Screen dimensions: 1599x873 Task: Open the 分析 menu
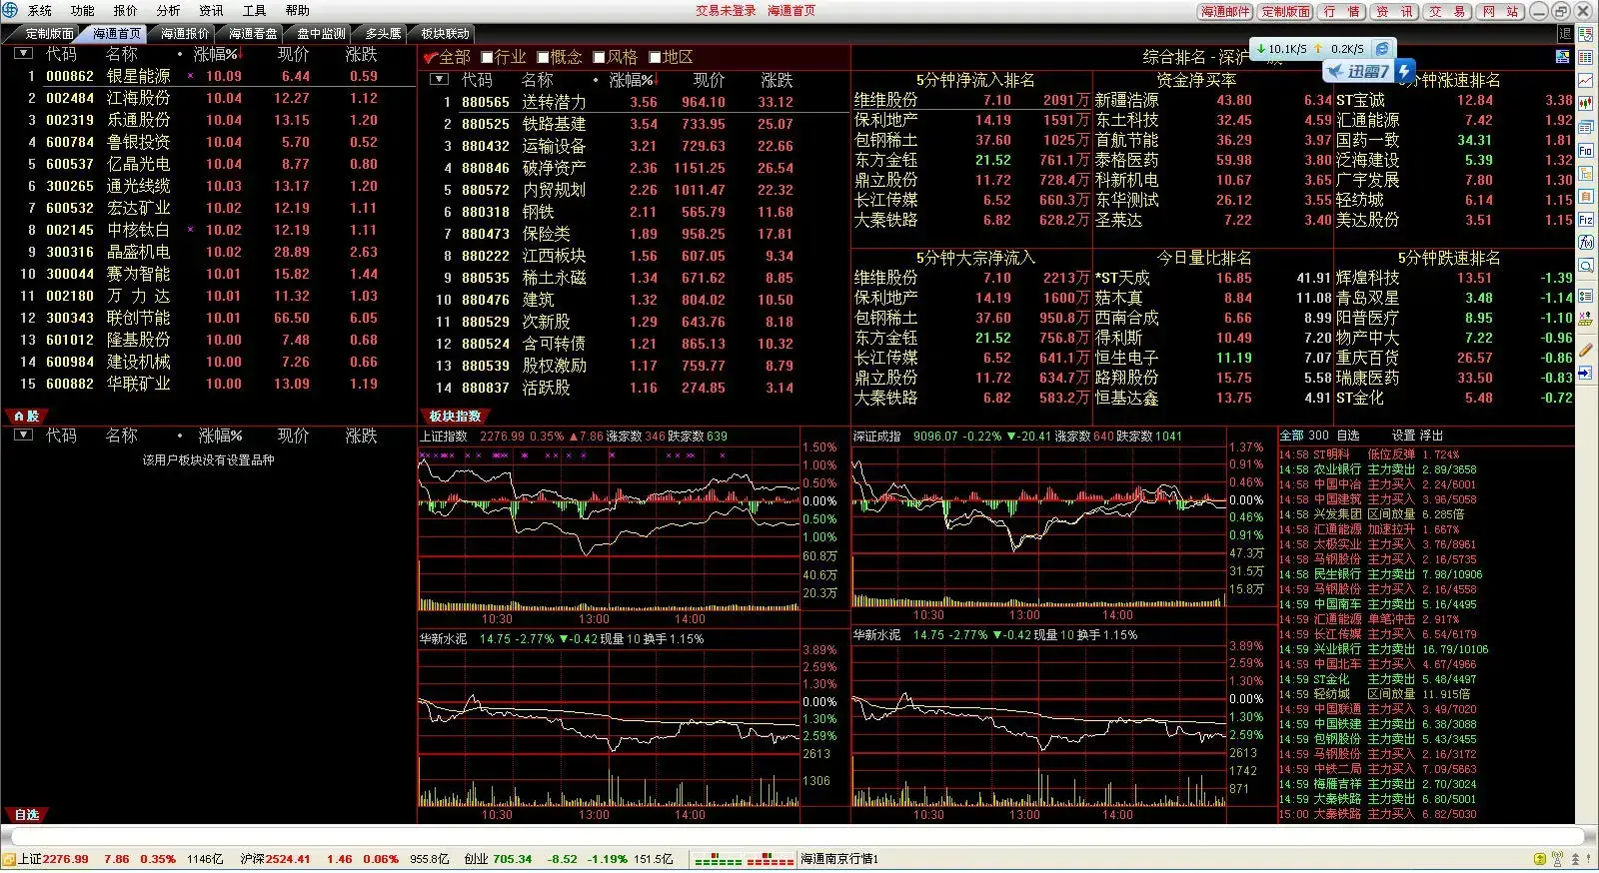(169, 11)
